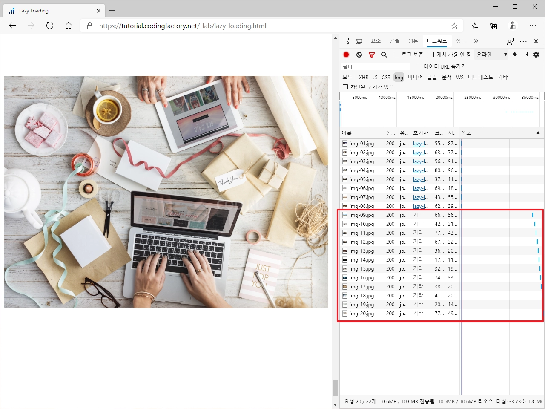
Task: Export HAR file download arrow
Action: pyautogui.click(x=527, y=55)
